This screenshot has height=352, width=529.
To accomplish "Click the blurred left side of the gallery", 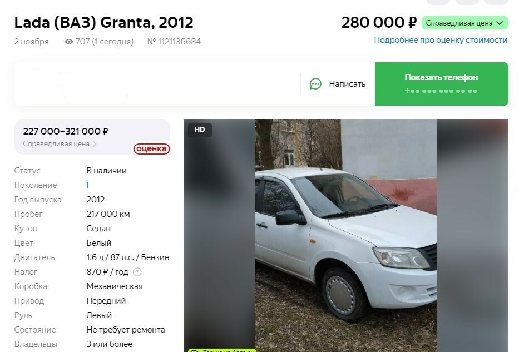I will pyautogui.click(x=219, y=235).
